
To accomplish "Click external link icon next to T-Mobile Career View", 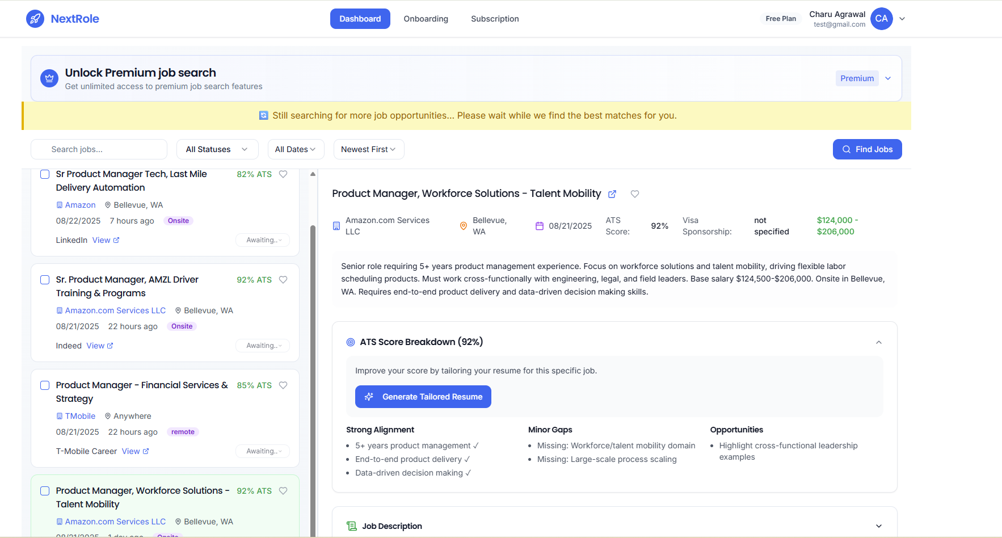I will [146, 451].
